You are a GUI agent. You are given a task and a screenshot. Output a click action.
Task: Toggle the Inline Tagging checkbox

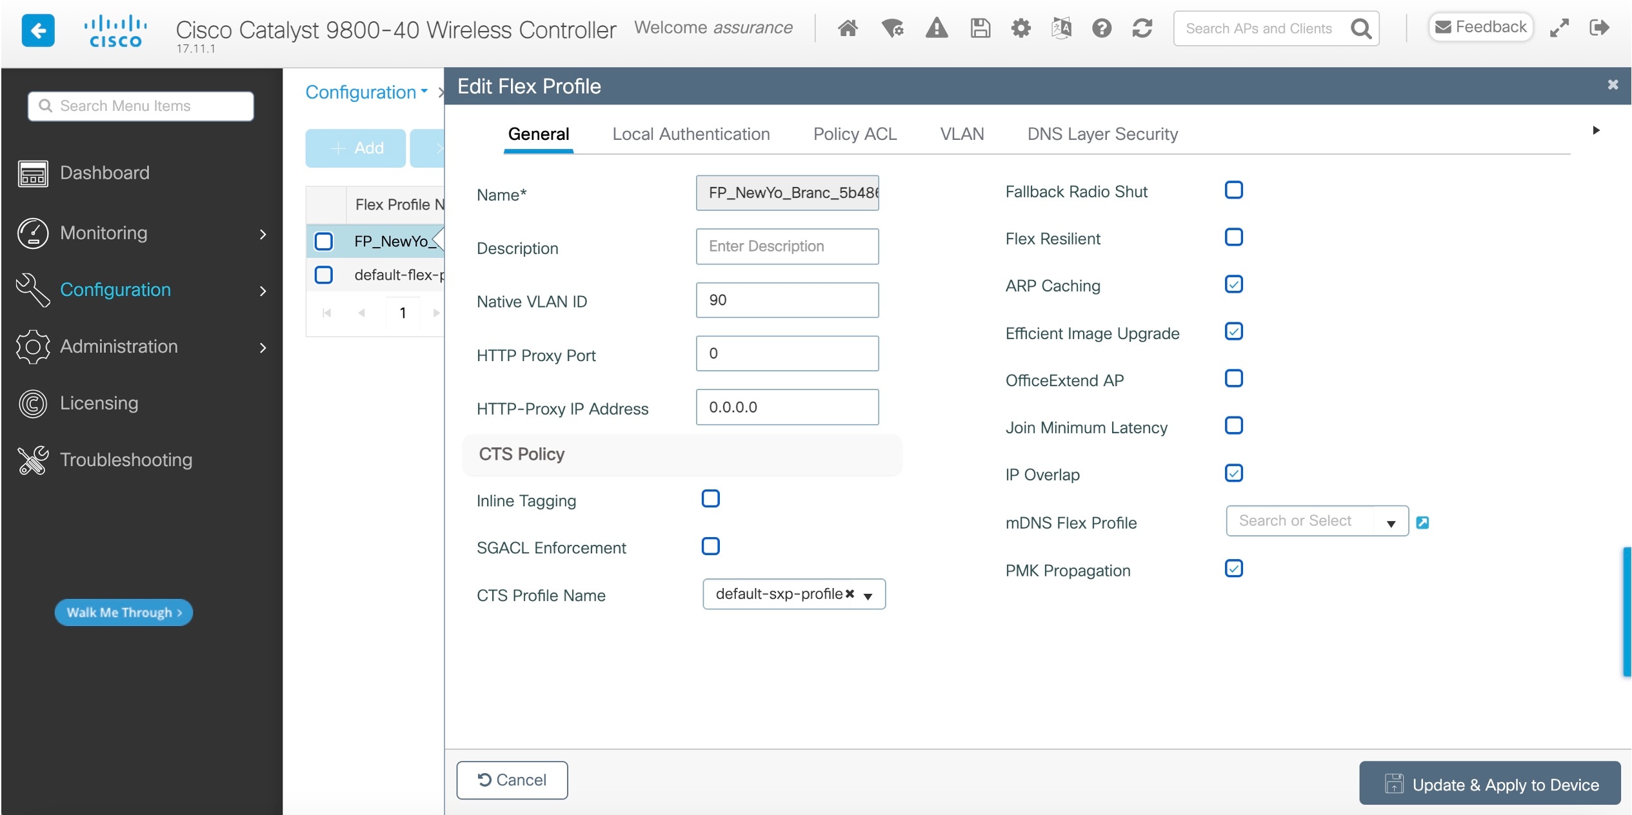pyautogui.click(x=710, y=498)
